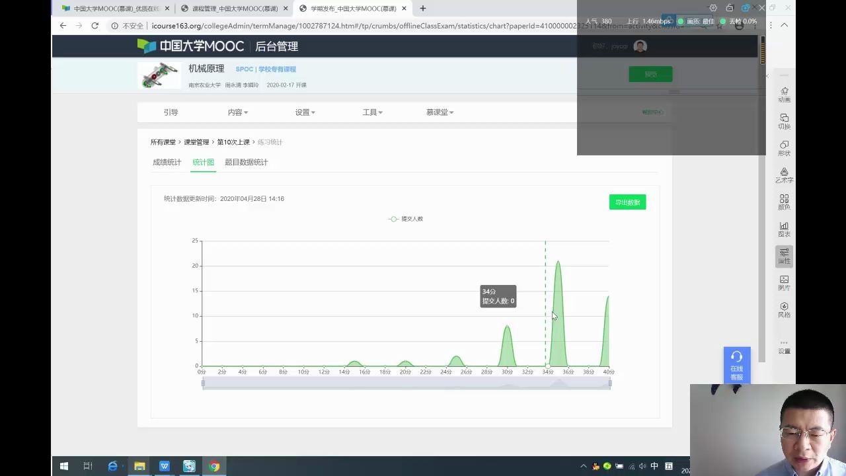Click the 在线客服 online support widget
This screenshot has height=476, width=846.
(736, 365)
